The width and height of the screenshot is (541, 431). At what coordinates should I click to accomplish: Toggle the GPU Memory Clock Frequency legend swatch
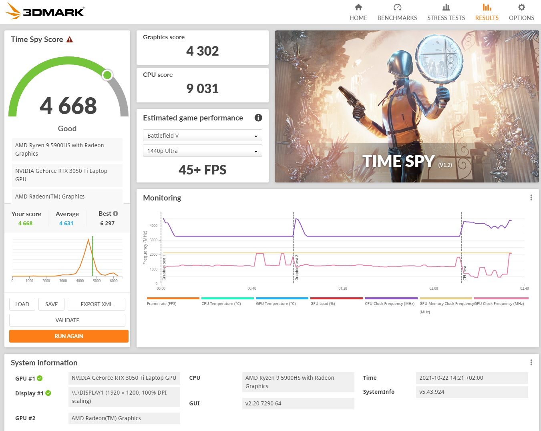click(x=446, y=298)
